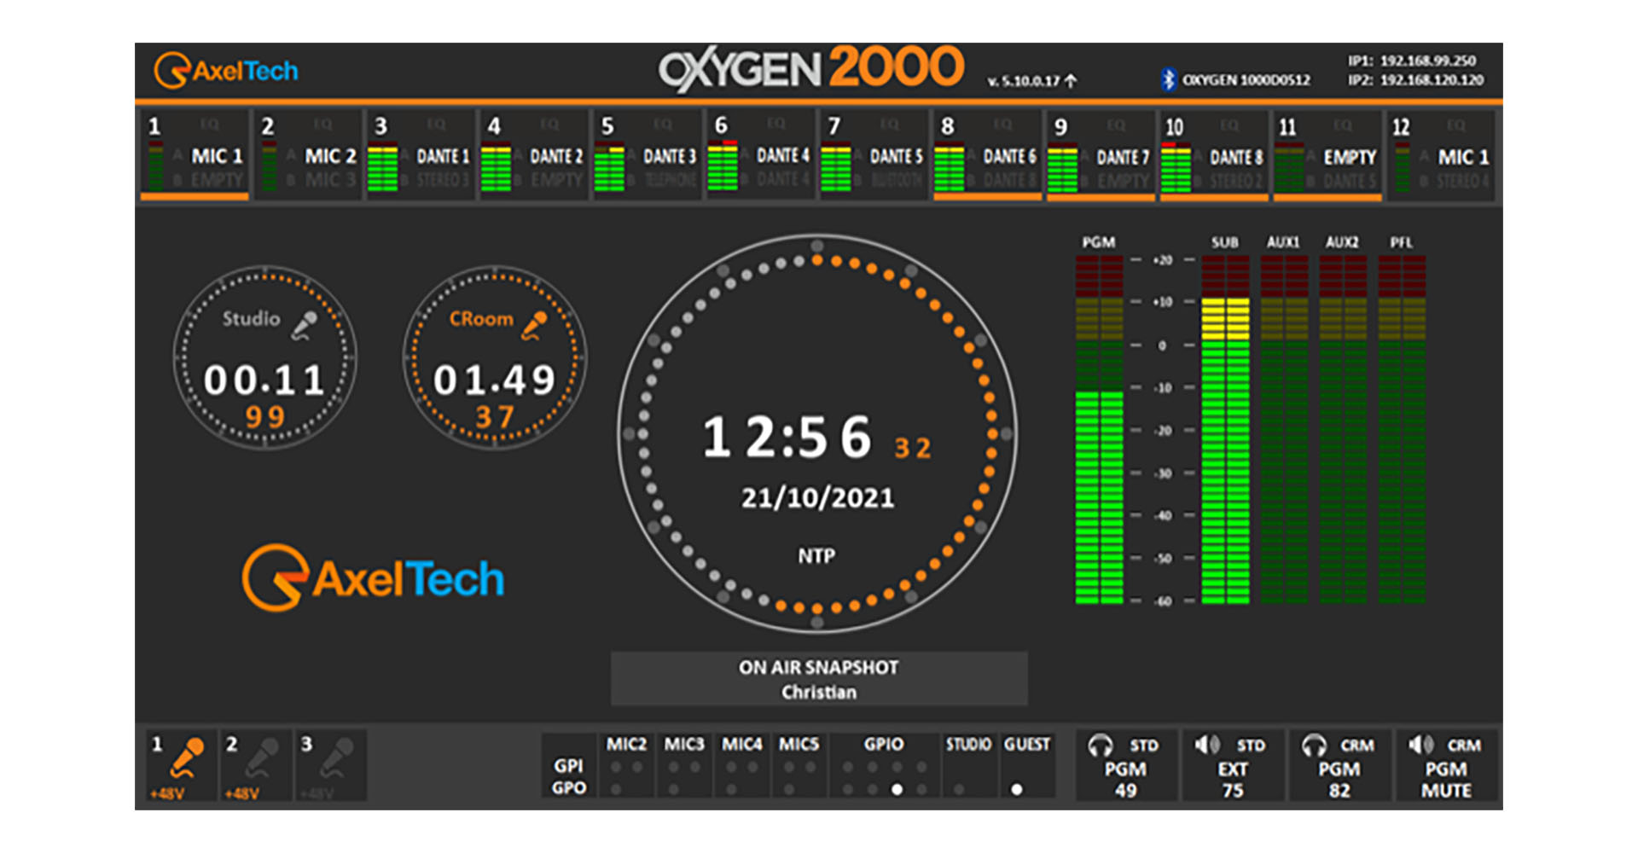The height and width of the screenshot is (853, 1638).
Task: Select the microphone 3 icon
Action: click(337, 757)
